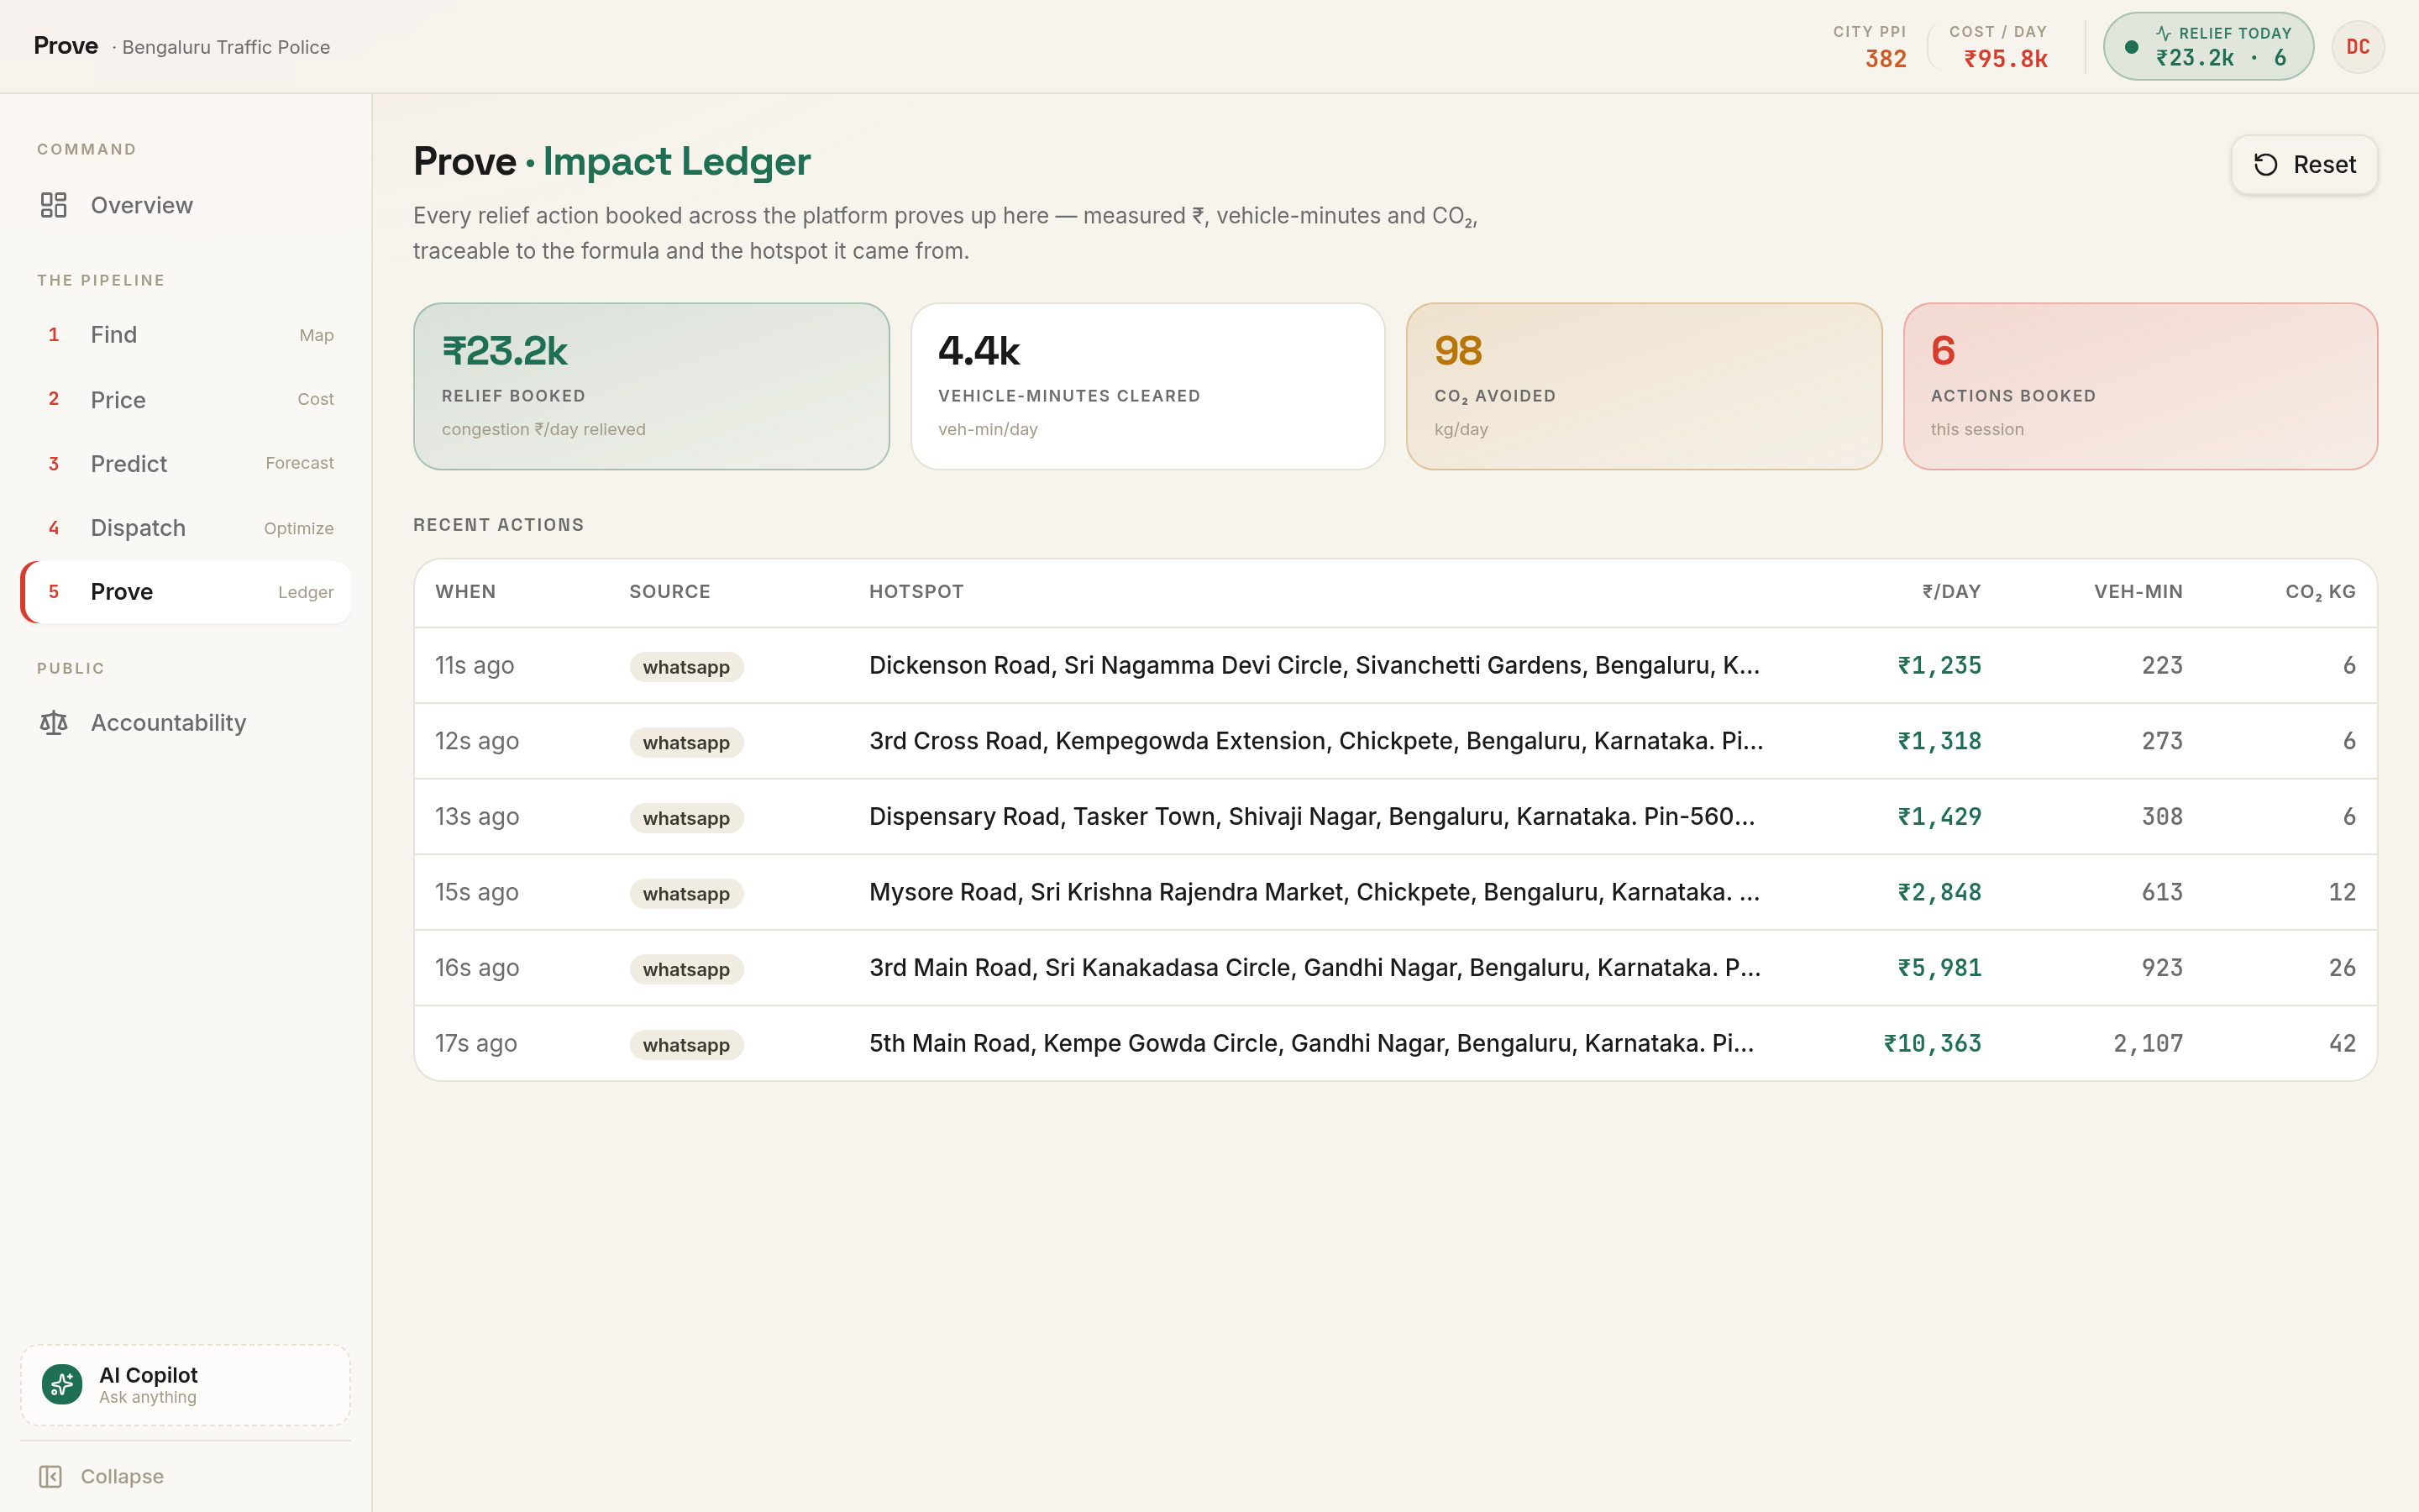Select the Mysore Road hotspot row
This screenshot has height=1512, width=2419.
[1395, 892]
